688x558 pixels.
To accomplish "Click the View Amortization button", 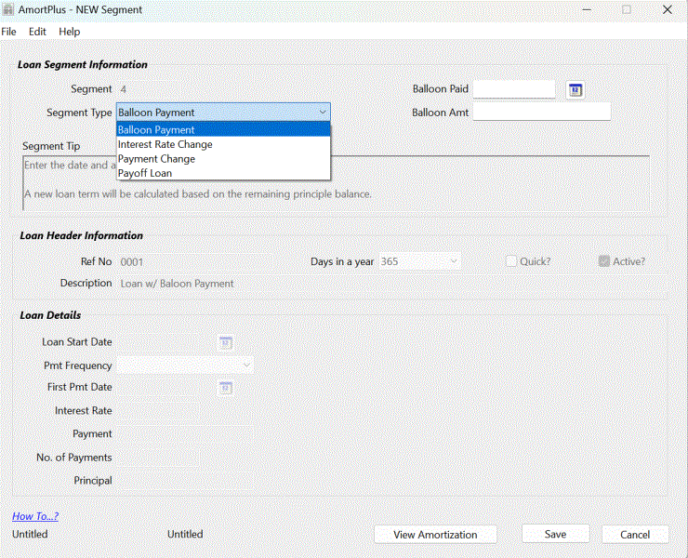I will [435, 535].
